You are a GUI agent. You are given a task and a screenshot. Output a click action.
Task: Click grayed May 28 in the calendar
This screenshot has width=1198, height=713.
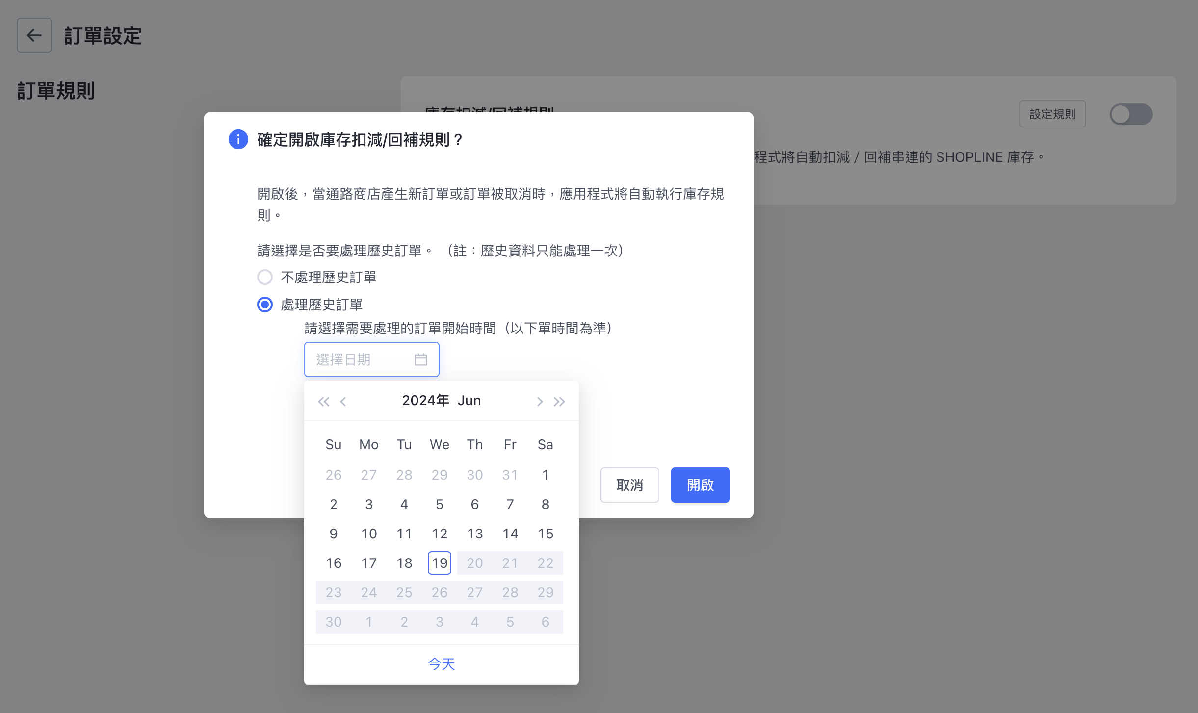click(x=404, y=475)
